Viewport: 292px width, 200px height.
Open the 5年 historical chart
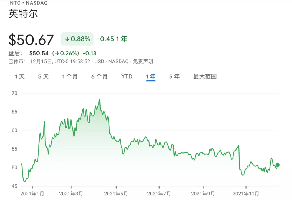[174, 76]
